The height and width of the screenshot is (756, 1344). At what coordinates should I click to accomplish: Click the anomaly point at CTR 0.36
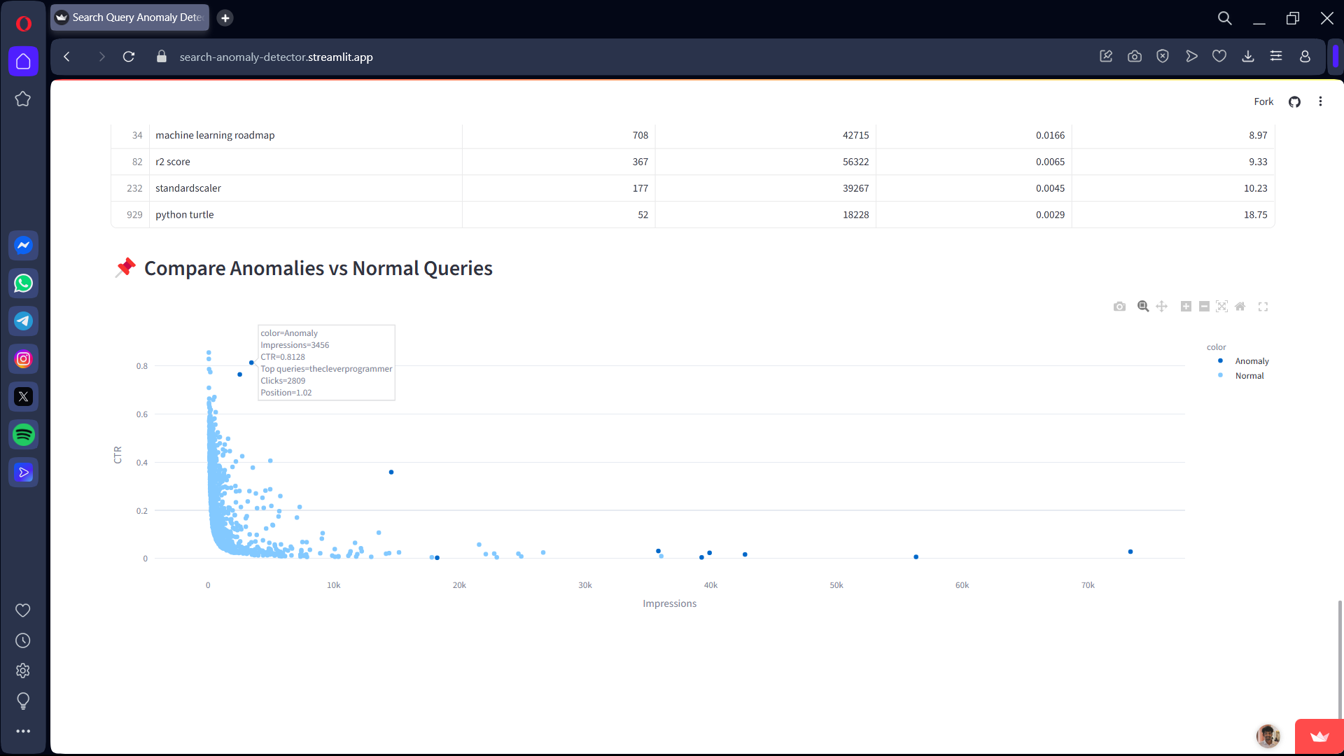pos(391,472)
